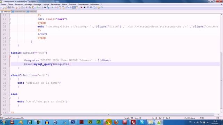Click the New file toolbar icon
This screenshot has height=125, width=223.
coord(3,7)
